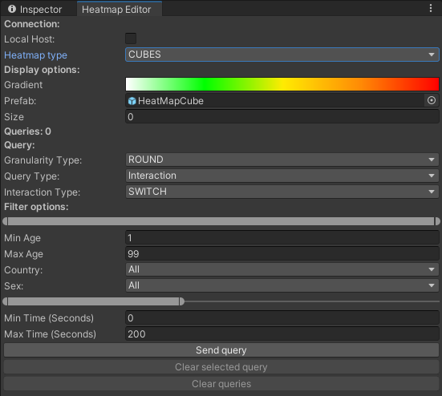Toggle the Local Host checkbox
The image size is (442, 396).
point(131,38)
